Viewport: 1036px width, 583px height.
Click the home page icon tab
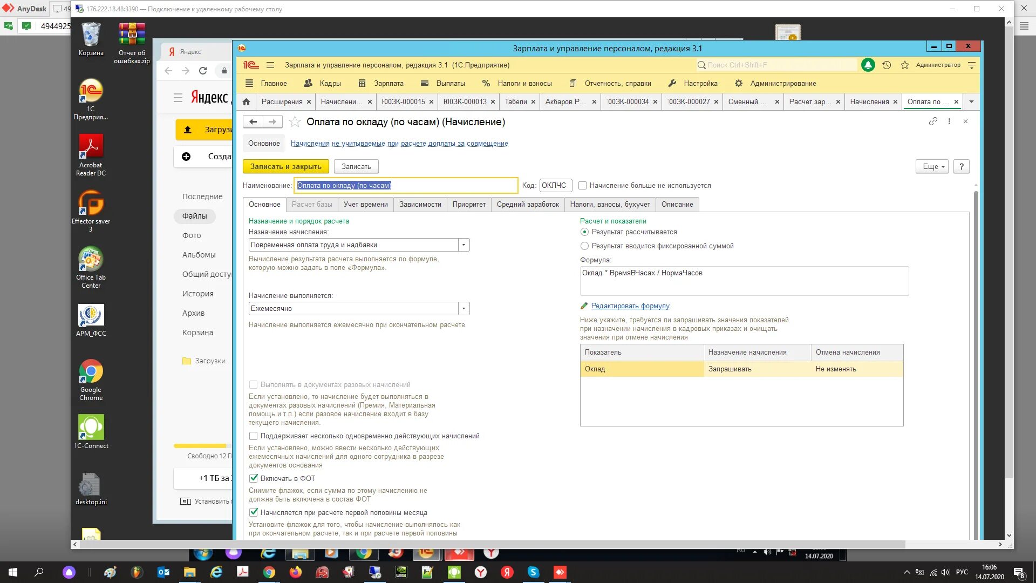pyautogui.click(x=247, y=101)
